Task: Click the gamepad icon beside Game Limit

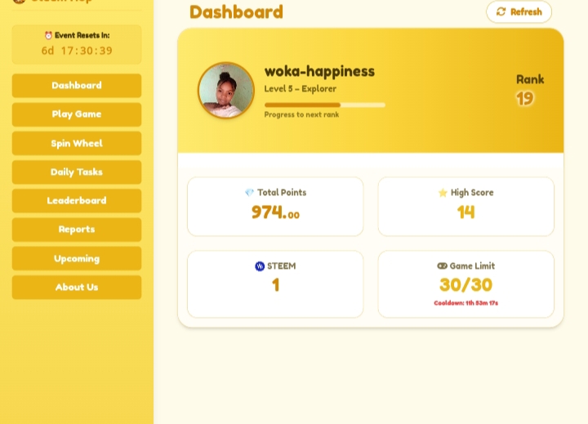Action: pos(442,266)
